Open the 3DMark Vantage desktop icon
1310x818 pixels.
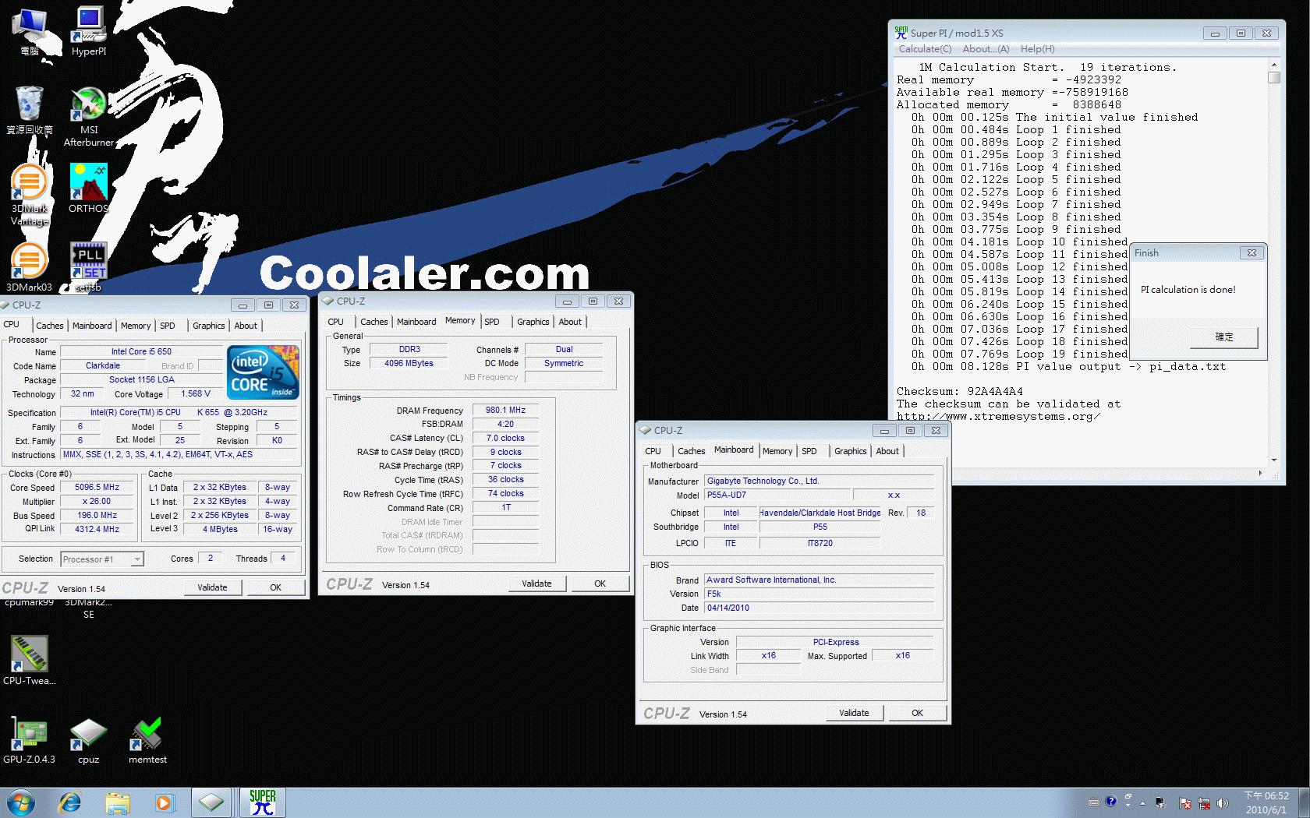(x=29, y=195)
